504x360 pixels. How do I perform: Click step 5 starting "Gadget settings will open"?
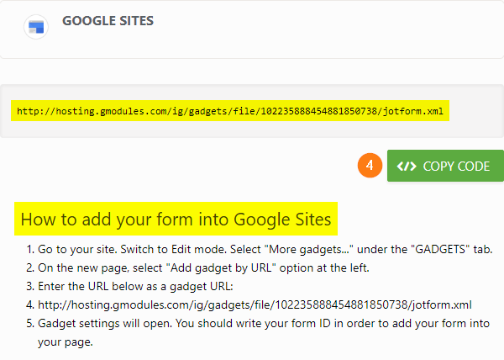pyautogui.click(x=260, y=323)
